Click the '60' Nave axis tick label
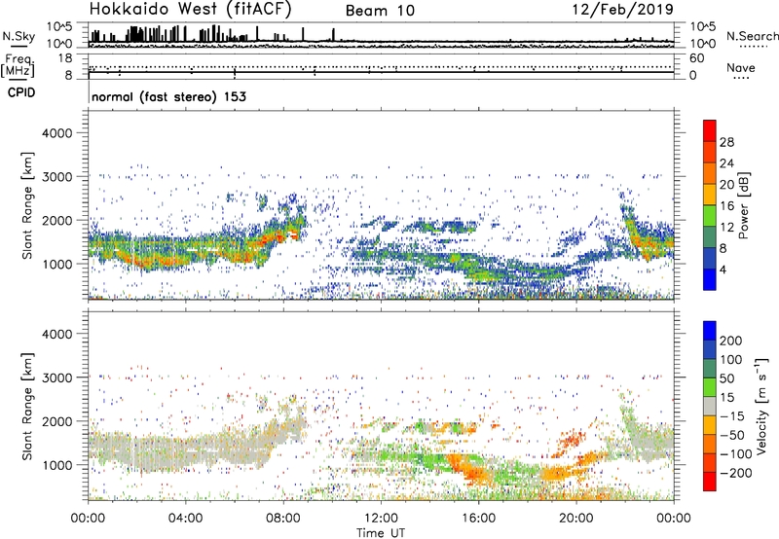 tap(696, 58)
